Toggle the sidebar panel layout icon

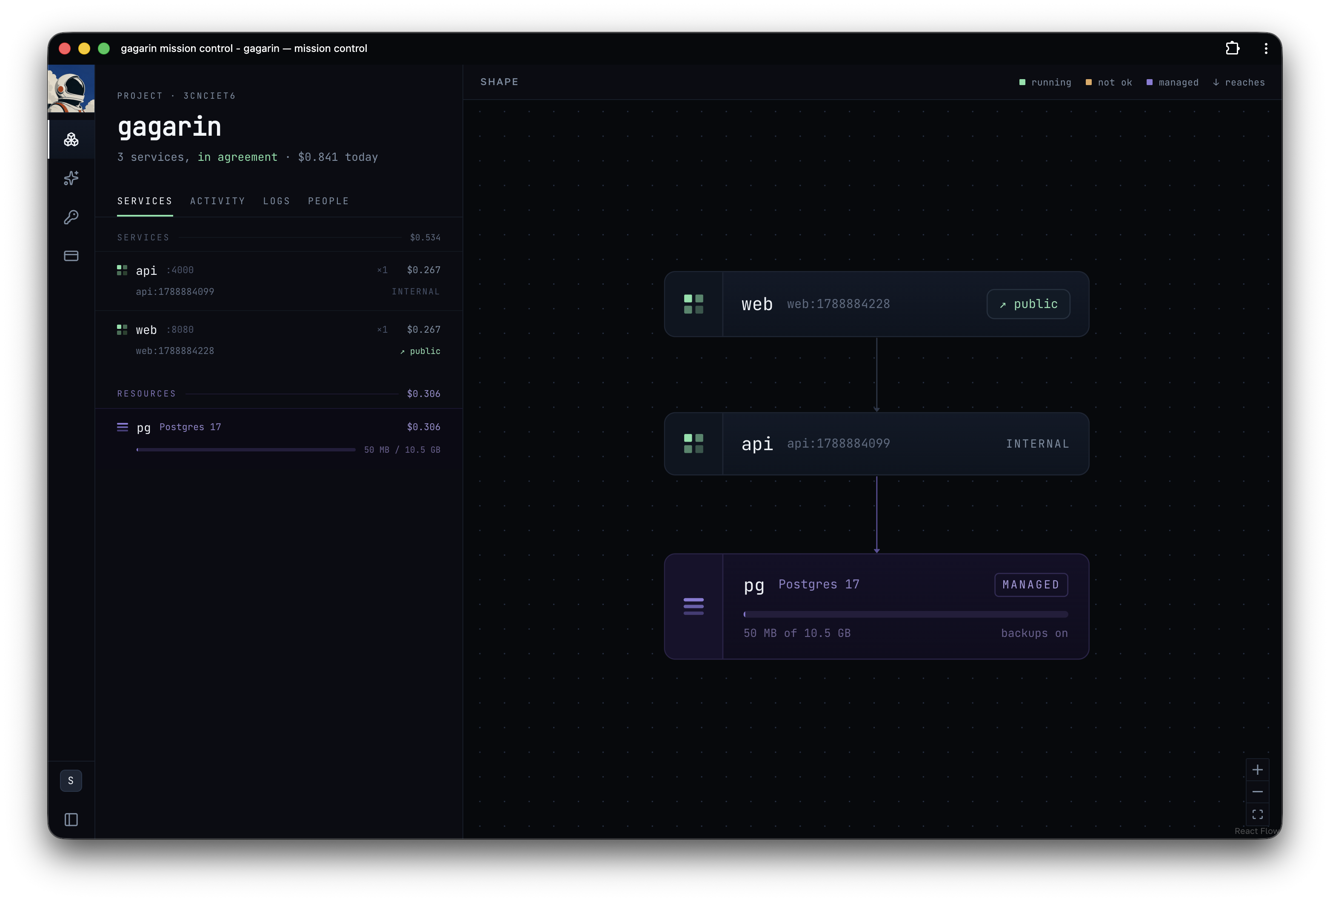[71, 819]
